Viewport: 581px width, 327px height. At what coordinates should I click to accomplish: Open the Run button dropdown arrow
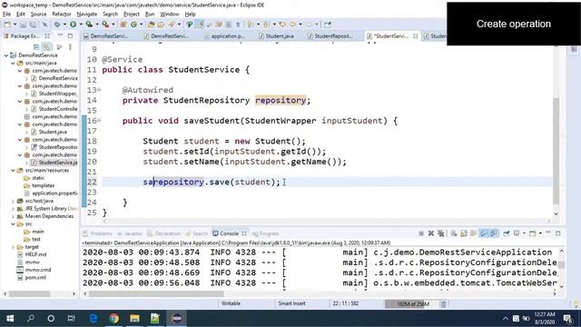coord(81,25)
